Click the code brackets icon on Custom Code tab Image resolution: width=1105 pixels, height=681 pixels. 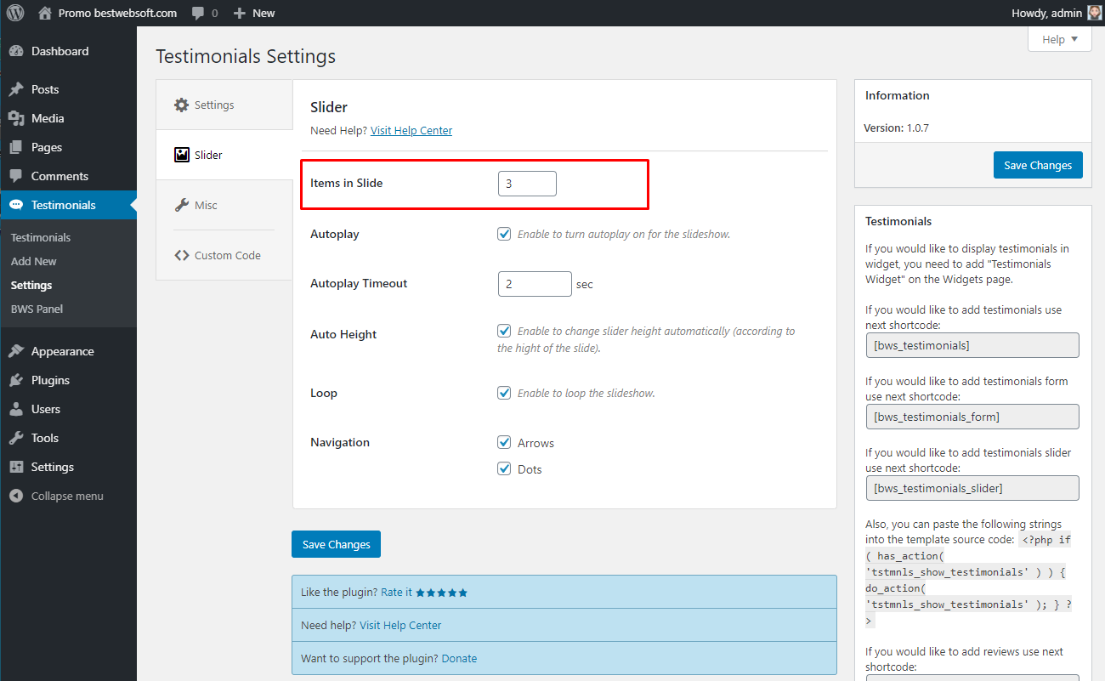coord(181,255)
